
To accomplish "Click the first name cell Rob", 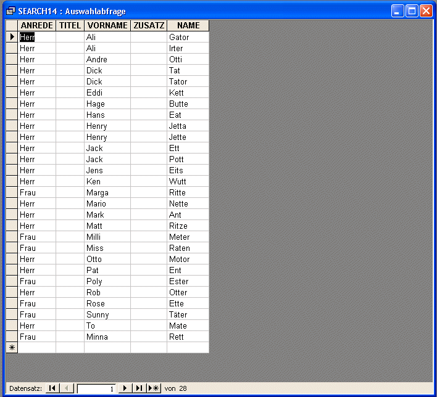I will [x=107, y=292].
